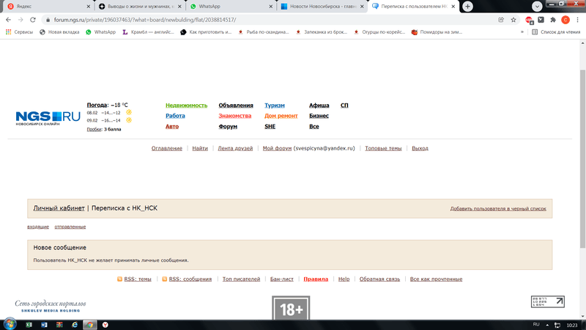The image size is (586, 330).
Task: Open the Бизнес section
Action: (x=319, y=116)
